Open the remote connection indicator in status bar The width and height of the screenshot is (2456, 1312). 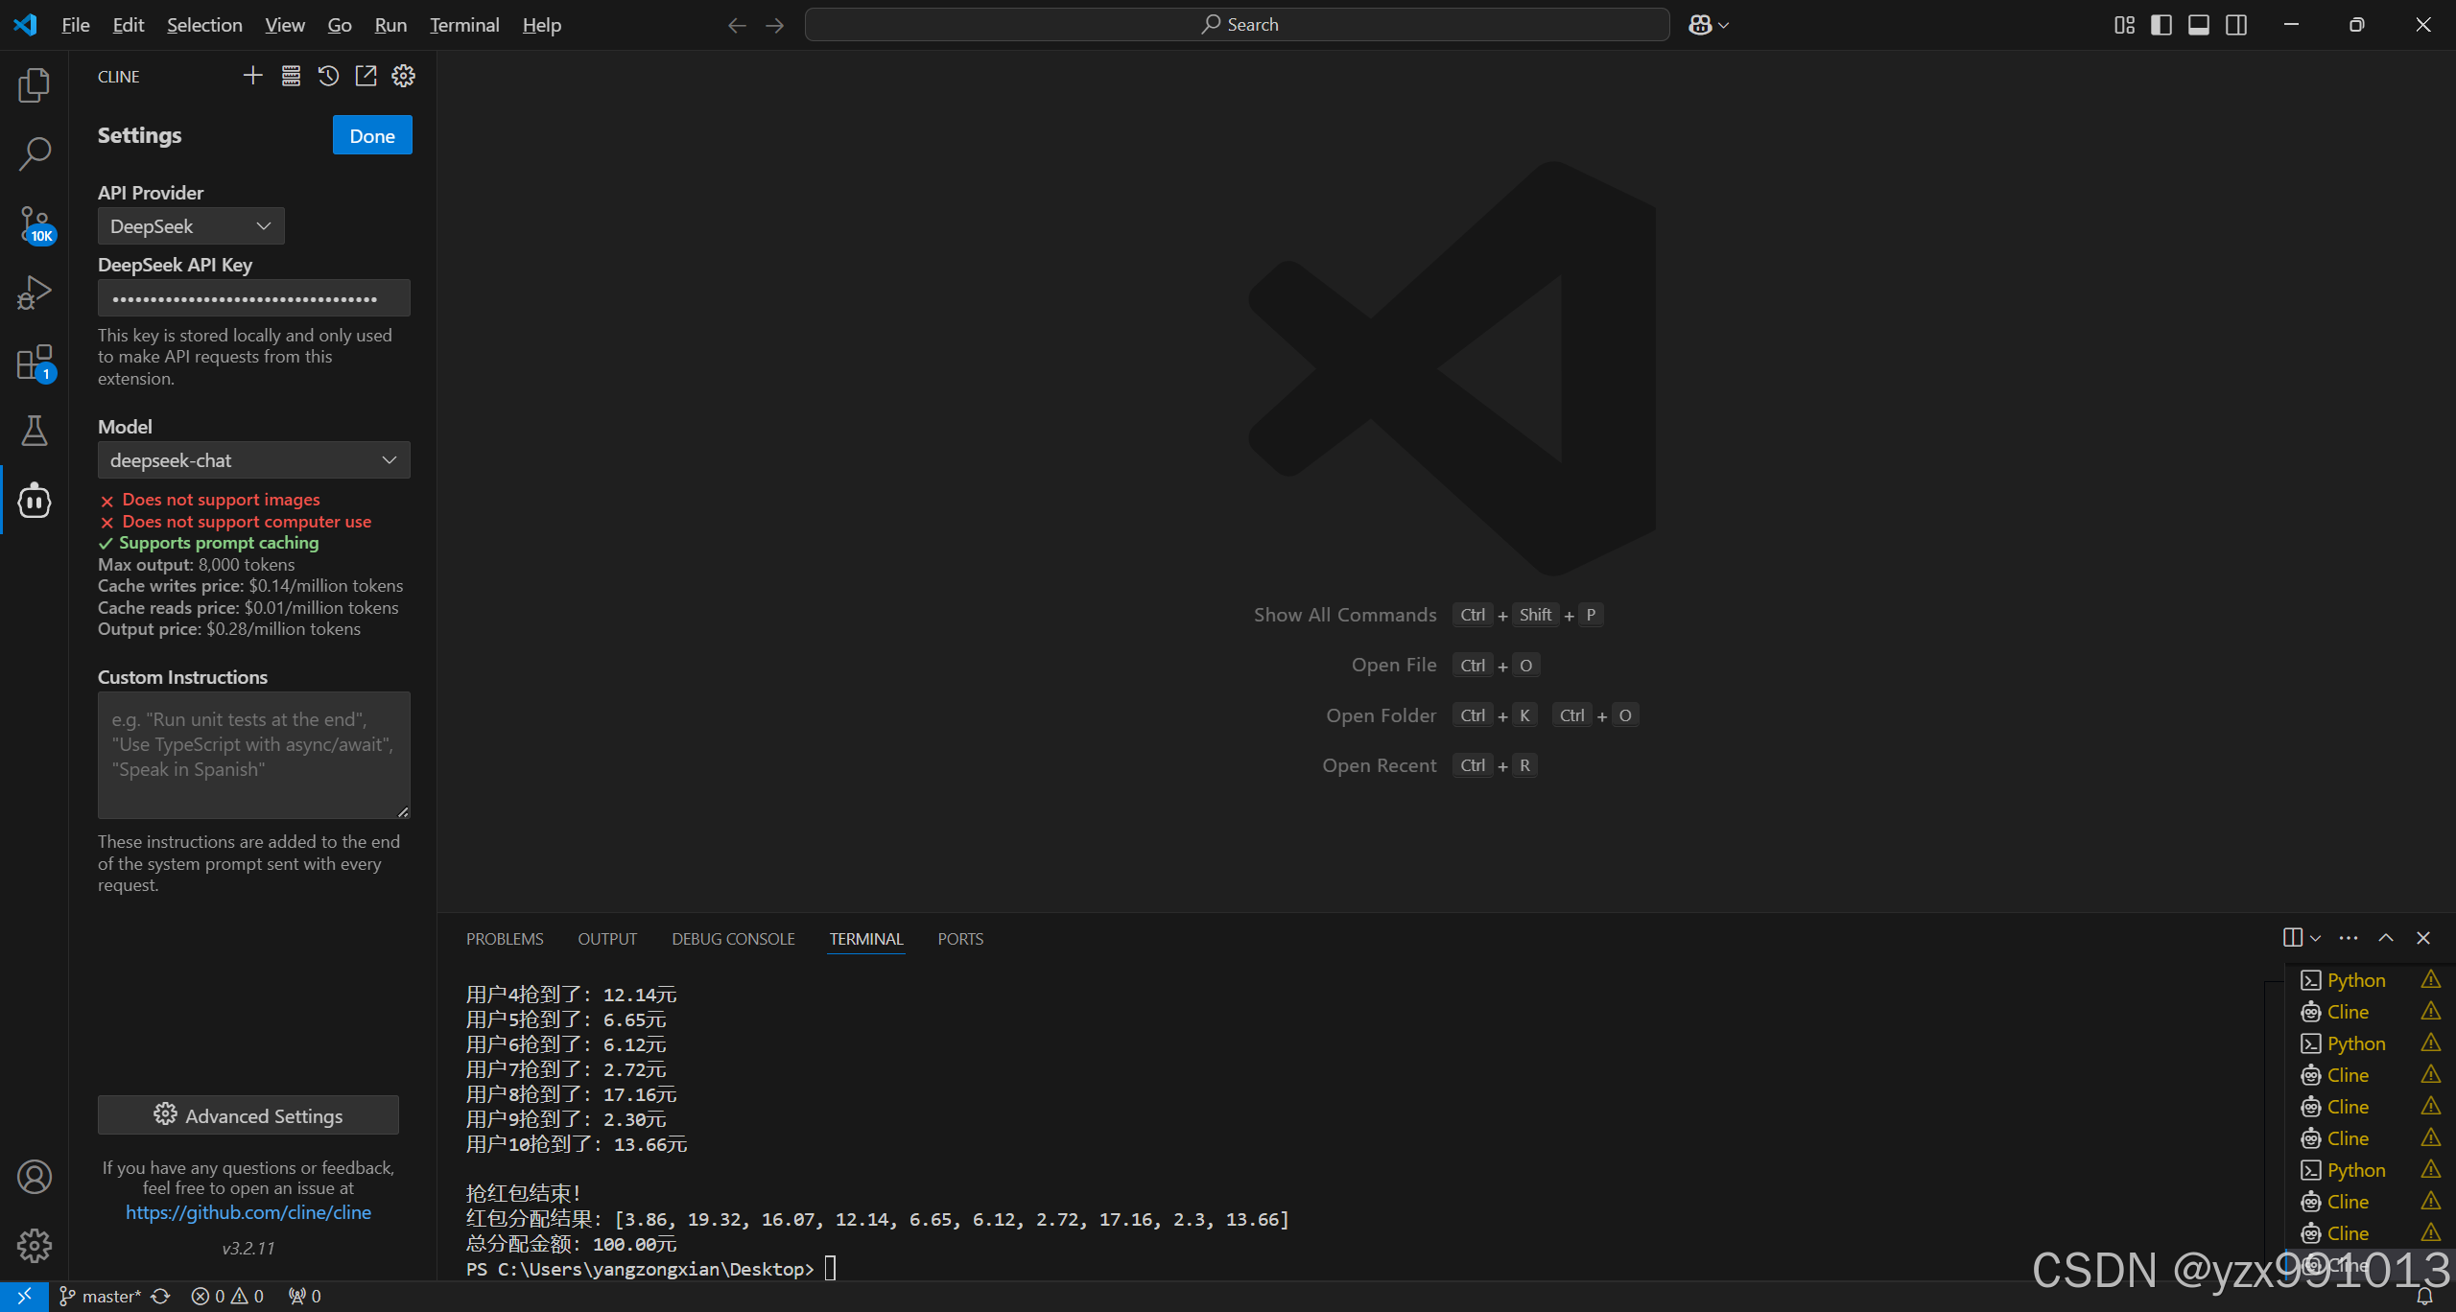click(23, 1296)
